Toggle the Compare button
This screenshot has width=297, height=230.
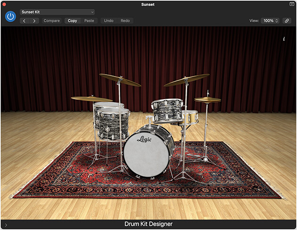pyautogui.click(x=52, y=21)
